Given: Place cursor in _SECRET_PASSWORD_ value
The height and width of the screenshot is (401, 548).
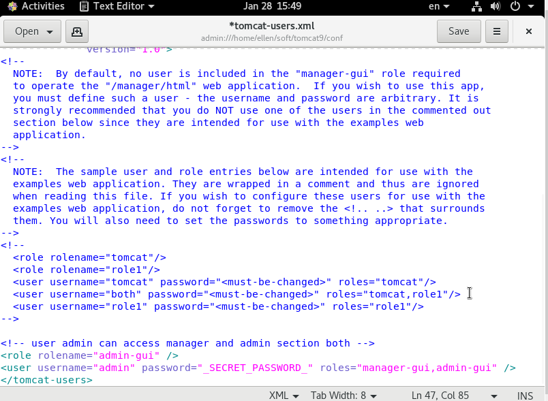Looking at the screenshot, I should [x=256, y=368].
